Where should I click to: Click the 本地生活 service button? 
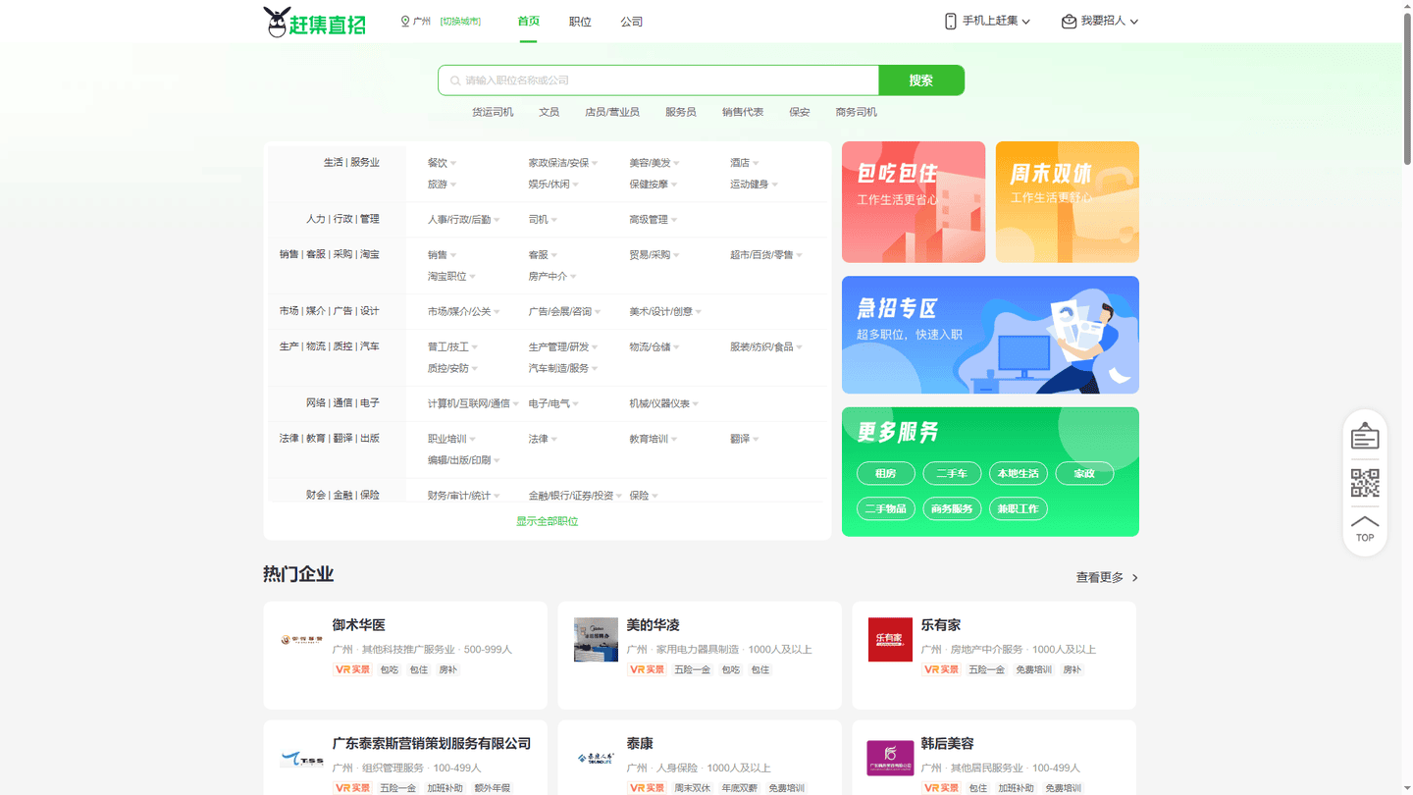[1019, 474]
